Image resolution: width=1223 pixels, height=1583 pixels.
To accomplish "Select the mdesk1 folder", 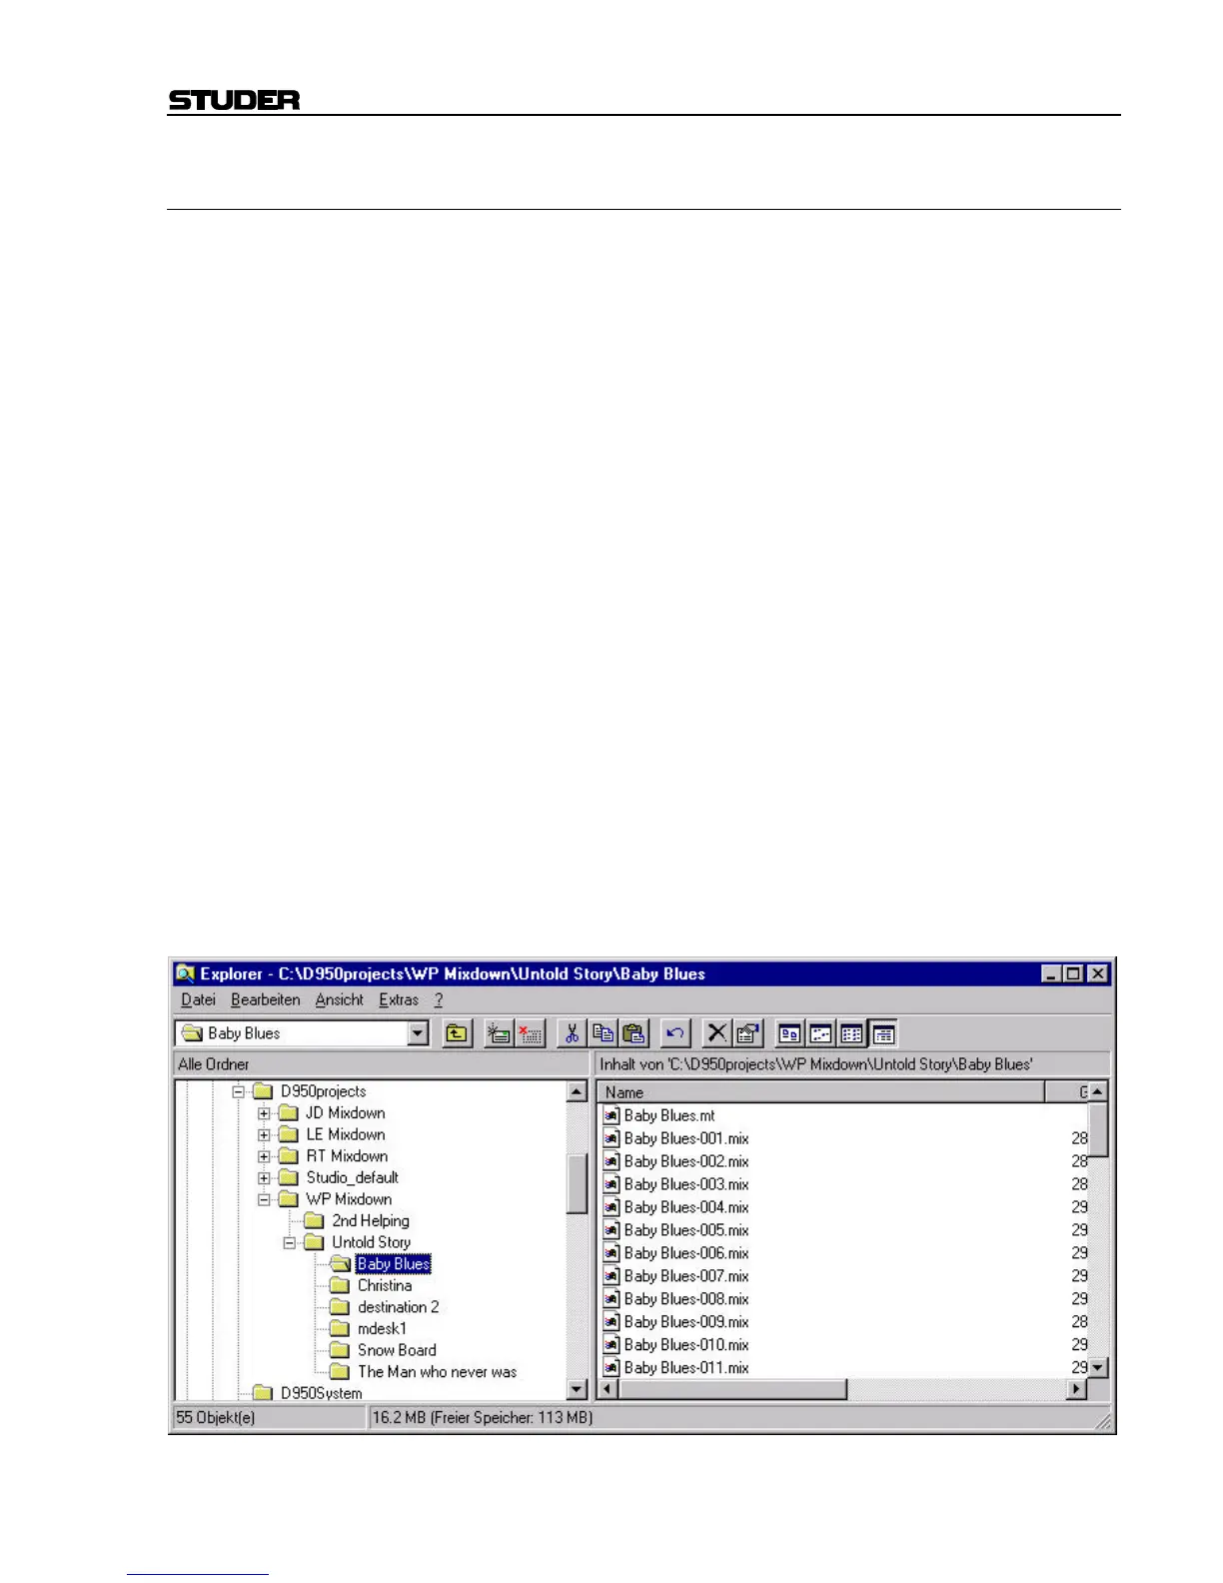I will click(x=383, y=1329).
